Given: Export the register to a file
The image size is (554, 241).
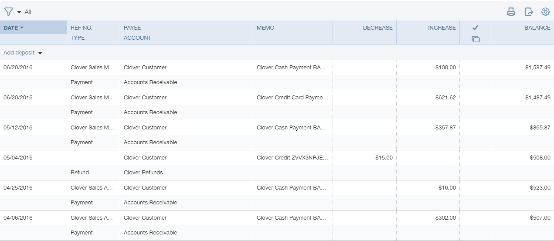Looking at the screenshot, I should tap(528, 12).
